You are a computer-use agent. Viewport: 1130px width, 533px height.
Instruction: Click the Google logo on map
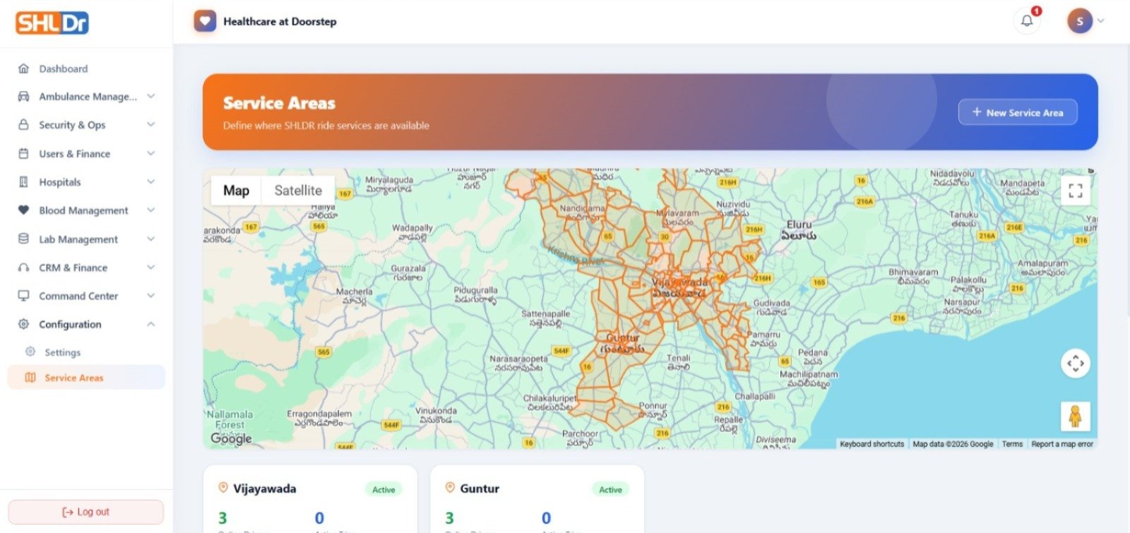click(231, 438)
